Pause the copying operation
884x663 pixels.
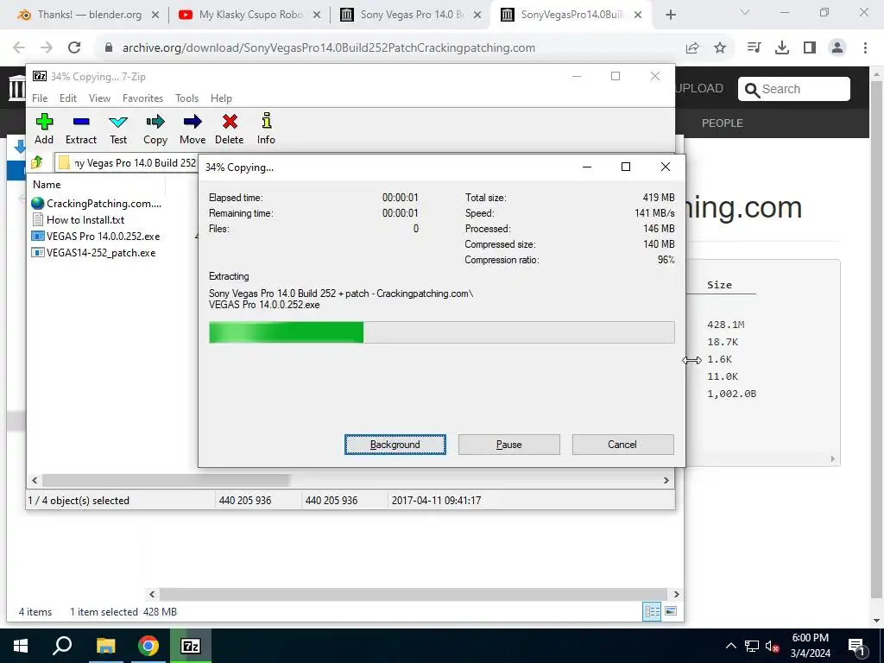[x=509, y=445]
